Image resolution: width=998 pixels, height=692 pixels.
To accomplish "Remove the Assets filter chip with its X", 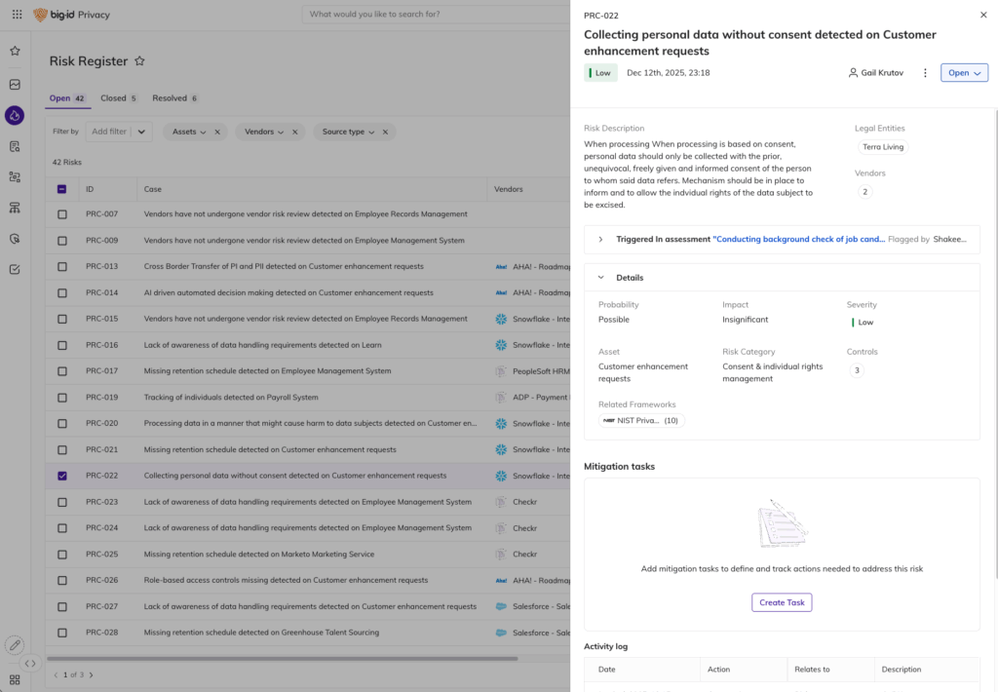I will 217,132.
